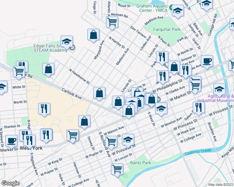
Task: Click the Graham Aquatic Center - YMCA label
Action: coord(152,8)
